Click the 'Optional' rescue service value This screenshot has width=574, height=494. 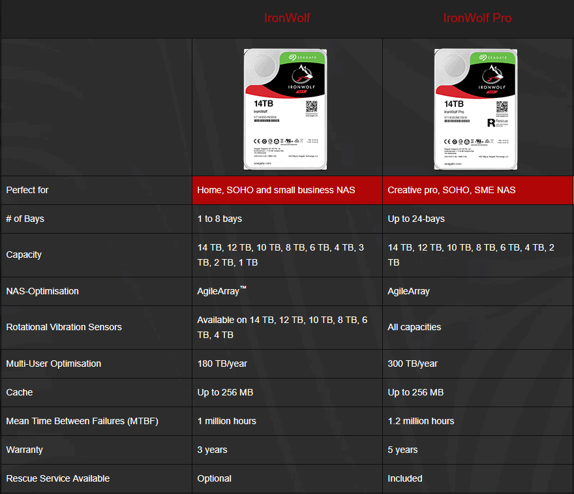click(214, 478)
